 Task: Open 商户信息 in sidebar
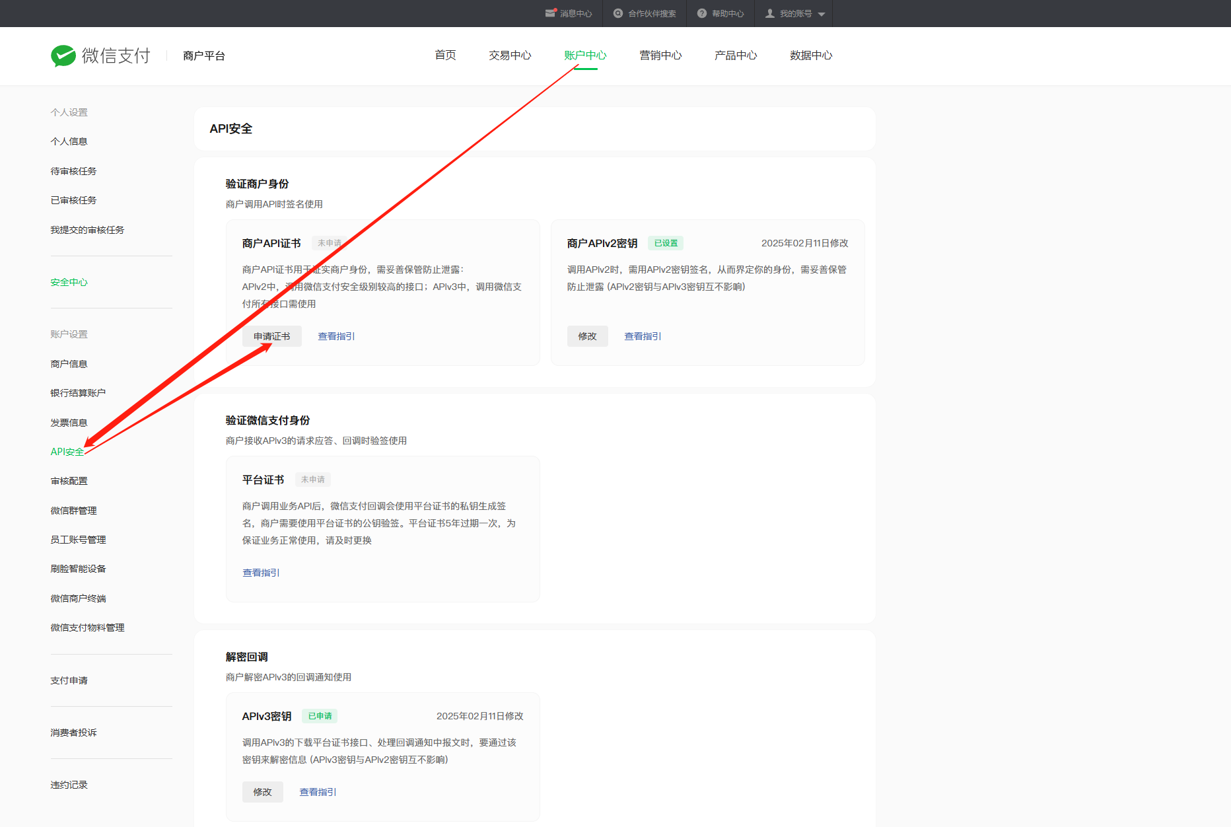click(69, 364)
